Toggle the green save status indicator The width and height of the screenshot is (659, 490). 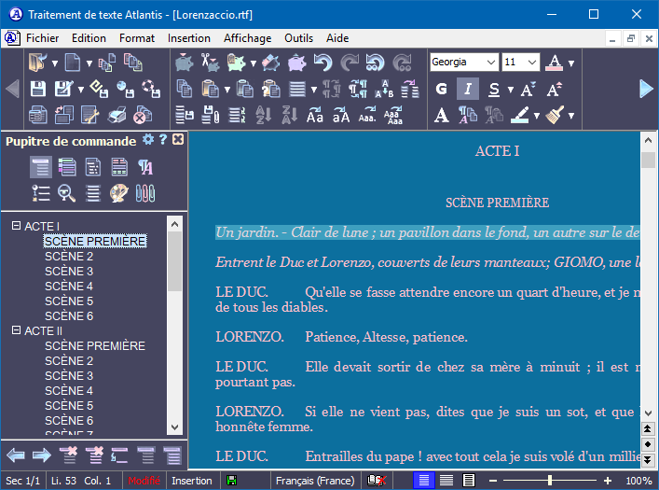(231, 481)
